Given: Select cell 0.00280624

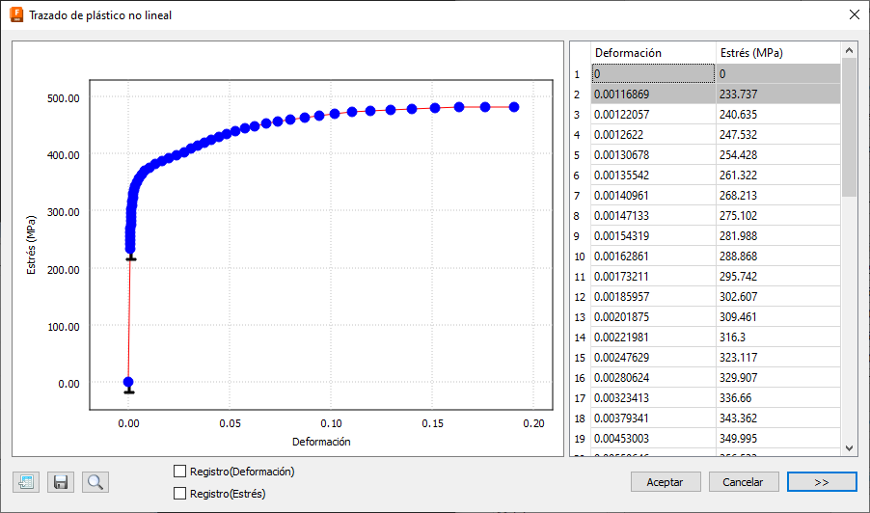Looking at the screenshot, I should [x=653, y=378].
